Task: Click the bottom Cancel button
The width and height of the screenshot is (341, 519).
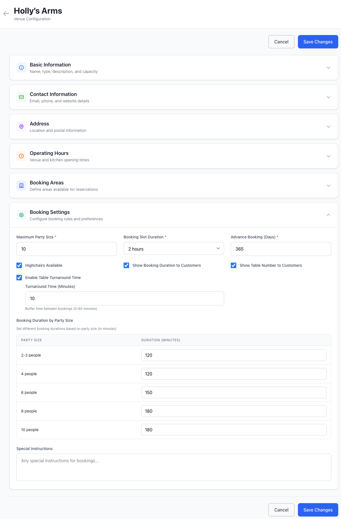Action: click(281, 510)
